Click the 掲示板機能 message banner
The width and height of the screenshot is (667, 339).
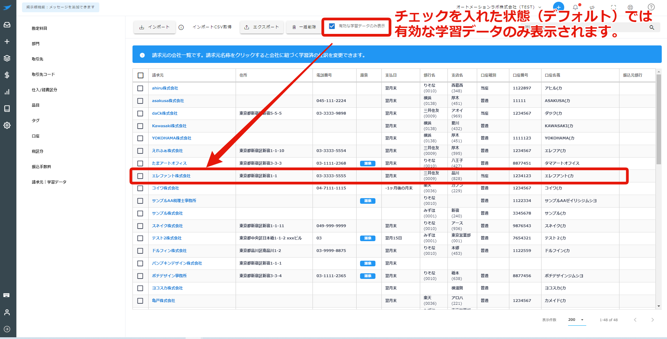(60, 7)
